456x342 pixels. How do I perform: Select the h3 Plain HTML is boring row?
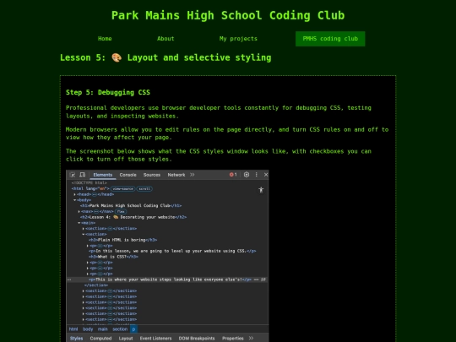point(167,240)
